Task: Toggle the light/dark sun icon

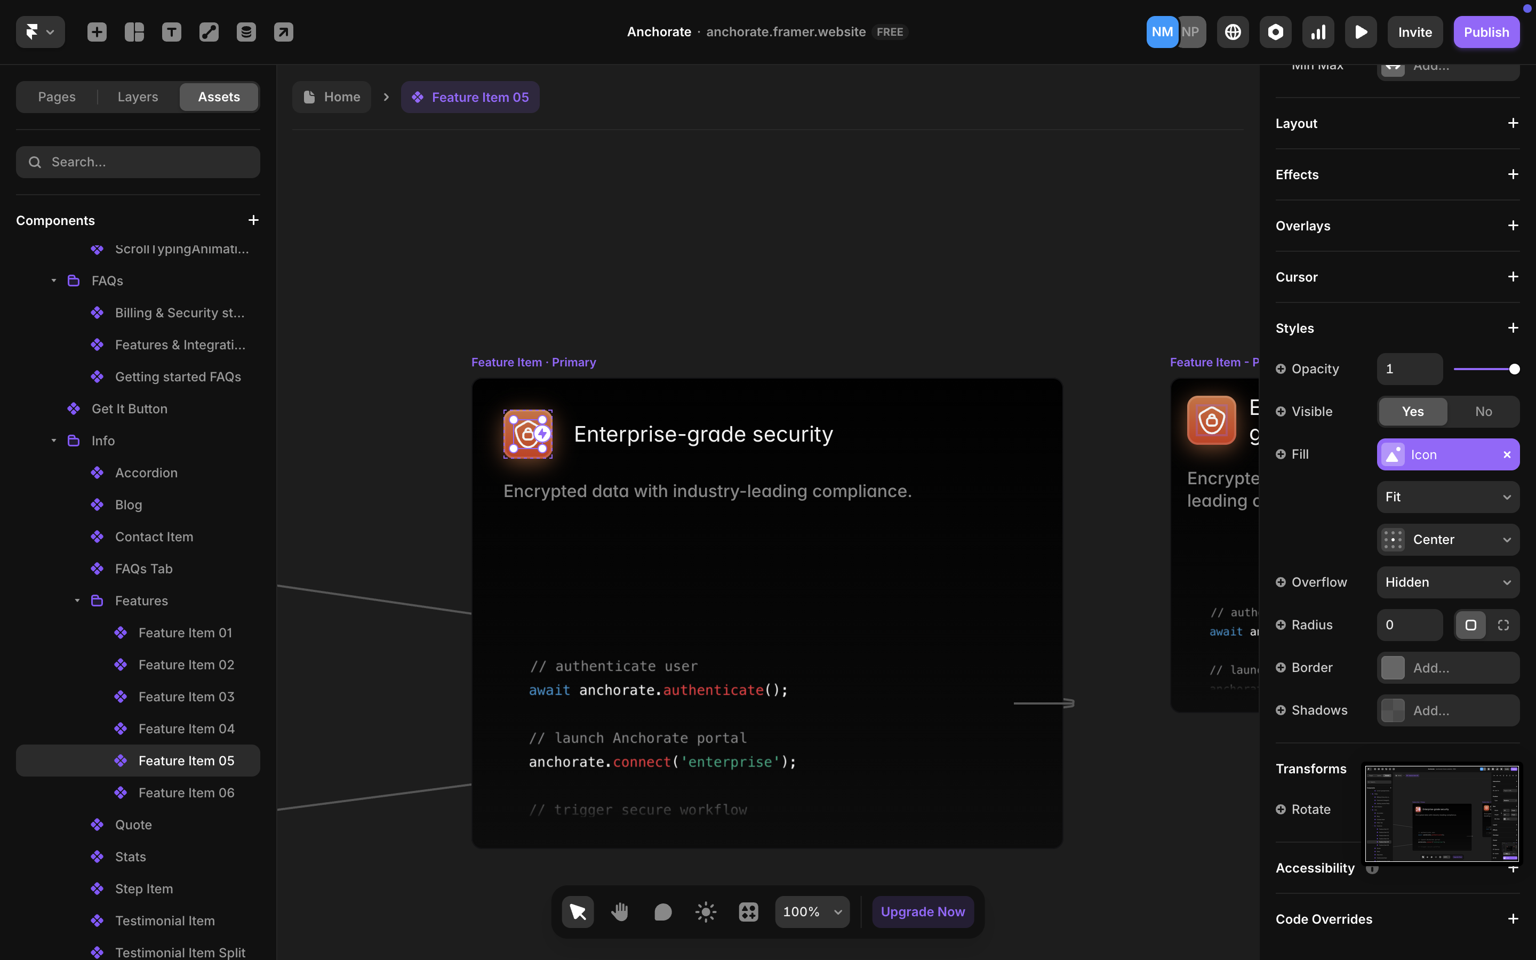Action: (x=705, y=912)
